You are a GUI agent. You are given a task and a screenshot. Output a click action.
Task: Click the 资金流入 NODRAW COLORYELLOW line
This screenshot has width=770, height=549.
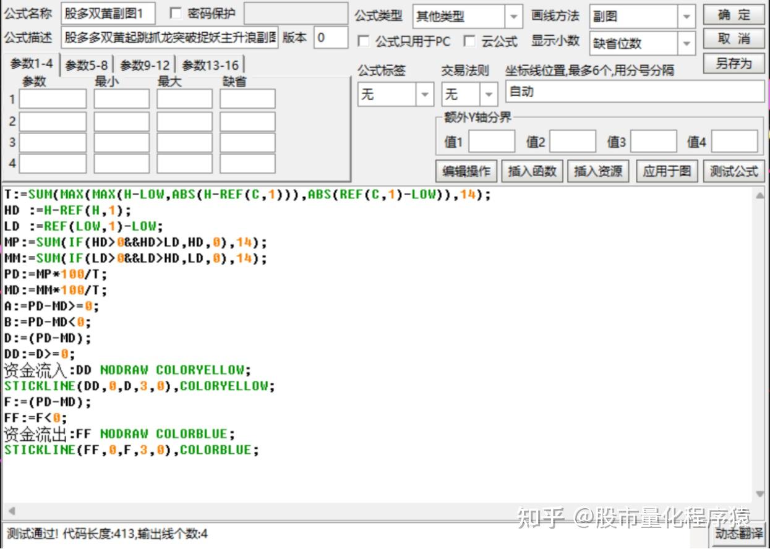pos(128,370)
